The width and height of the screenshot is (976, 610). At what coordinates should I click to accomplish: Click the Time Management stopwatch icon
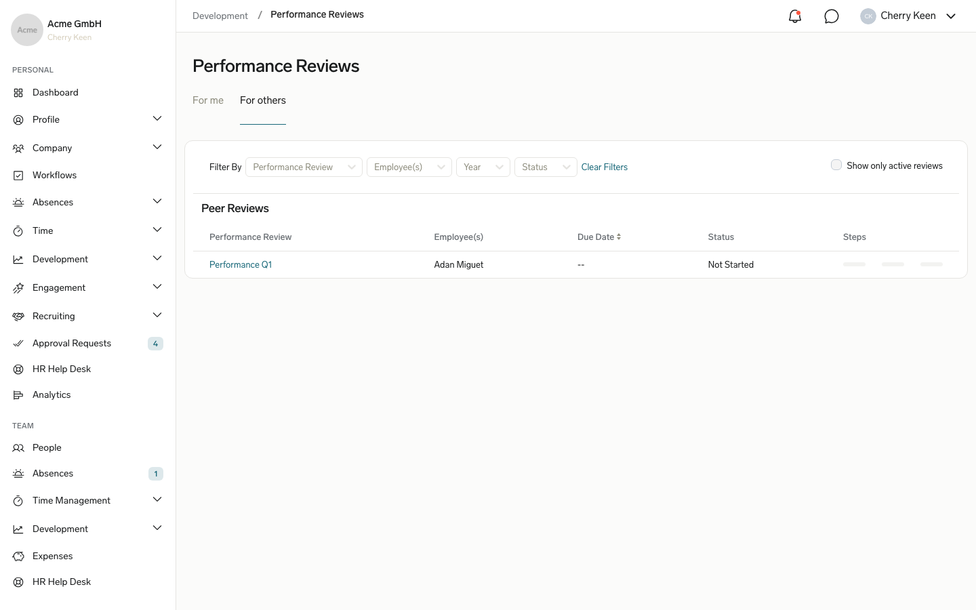pyautogui.click(x=18, y=501)
